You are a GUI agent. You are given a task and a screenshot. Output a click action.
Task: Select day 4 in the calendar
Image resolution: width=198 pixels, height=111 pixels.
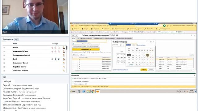(142, 55)
